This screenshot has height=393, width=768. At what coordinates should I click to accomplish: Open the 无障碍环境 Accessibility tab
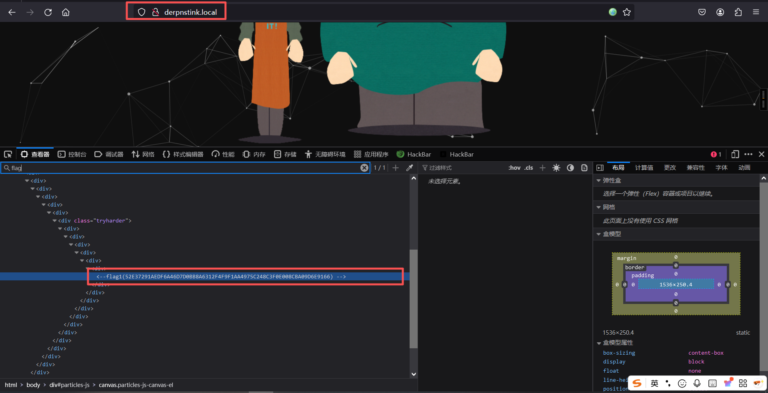coord(325,154)
